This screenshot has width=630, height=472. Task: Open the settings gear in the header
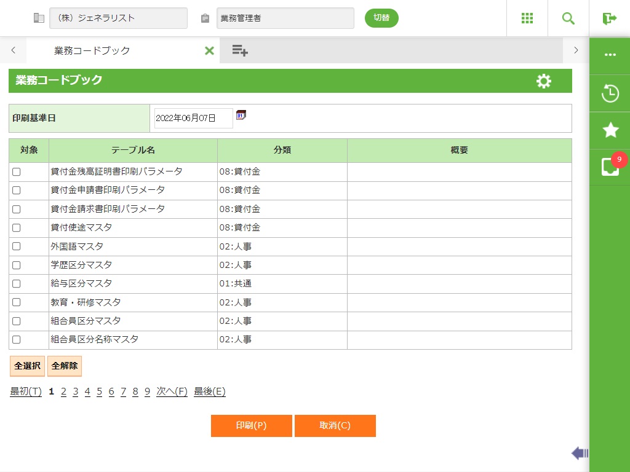(544, 81)
